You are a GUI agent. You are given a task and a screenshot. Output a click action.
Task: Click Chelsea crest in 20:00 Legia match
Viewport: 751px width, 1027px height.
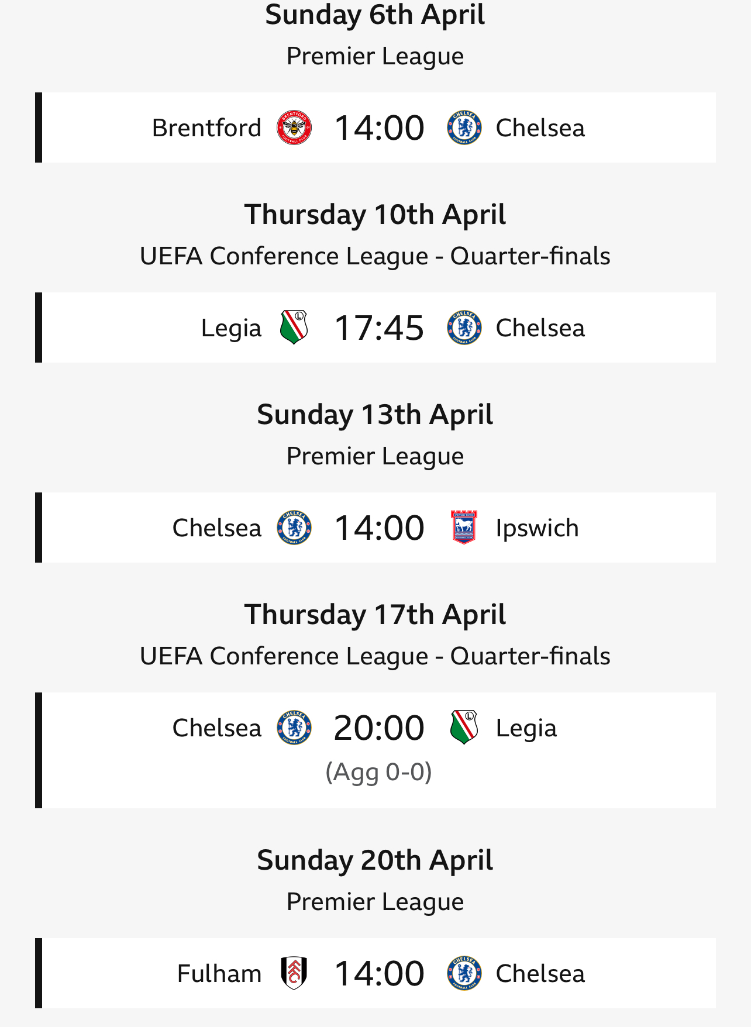(294, 728)
